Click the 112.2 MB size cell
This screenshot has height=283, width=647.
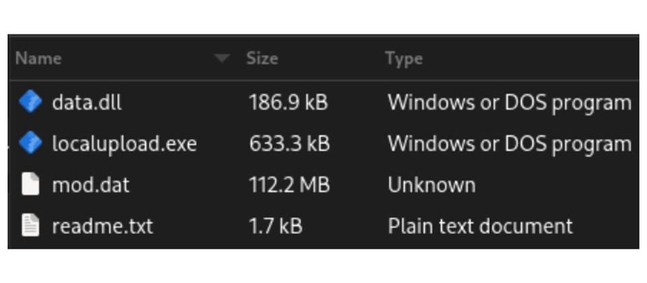[x=289, y=185]
